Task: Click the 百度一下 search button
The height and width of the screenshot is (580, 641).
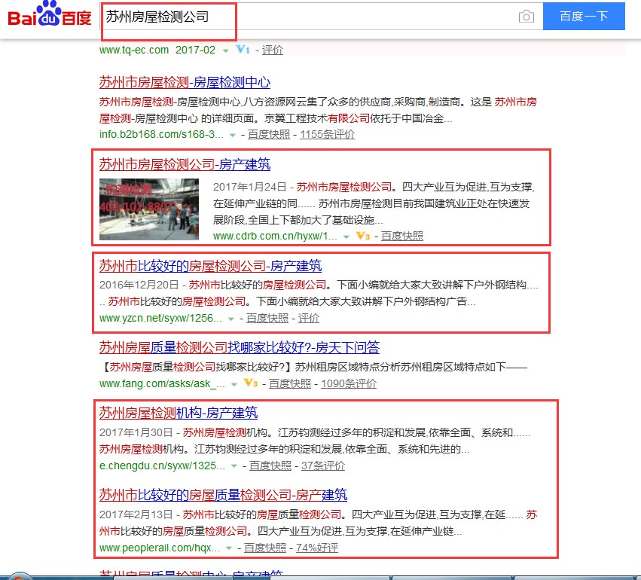Action: [583, 17]
